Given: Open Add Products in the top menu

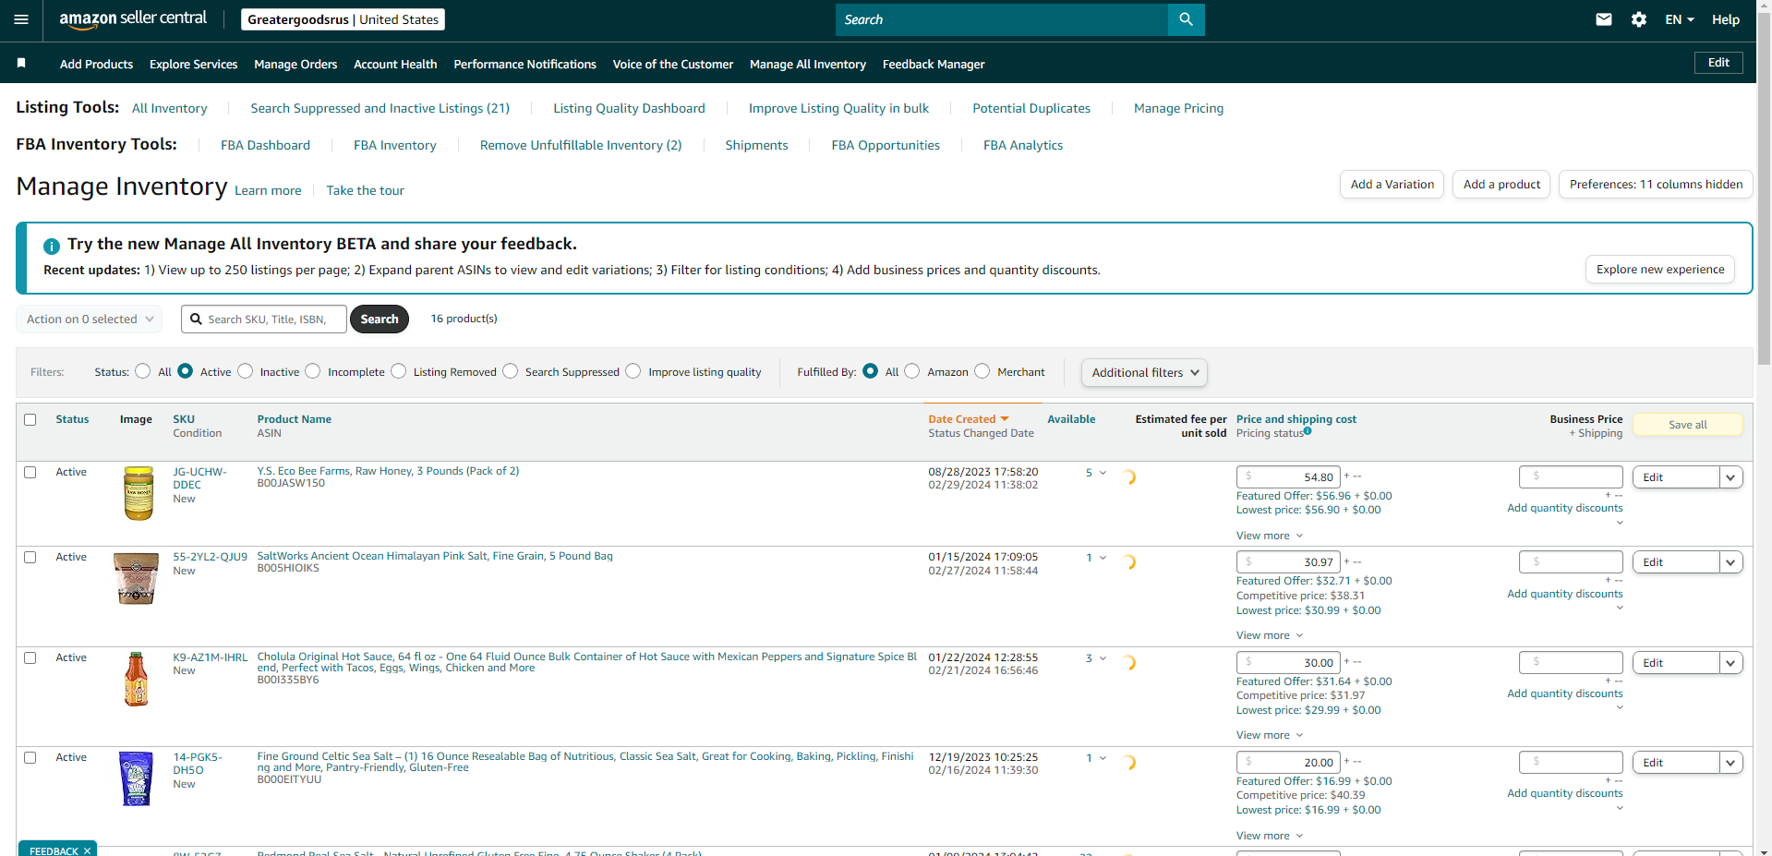Looking at the screenshot, I should pyautogui.click(x=96, y=64).
